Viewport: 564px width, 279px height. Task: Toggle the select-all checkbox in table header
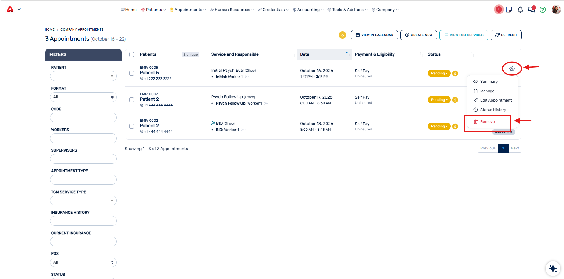[132, 54]
